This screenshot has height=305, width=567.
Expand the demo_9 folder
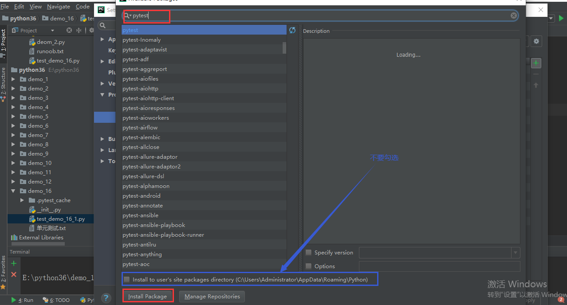(x=13, y=154)
